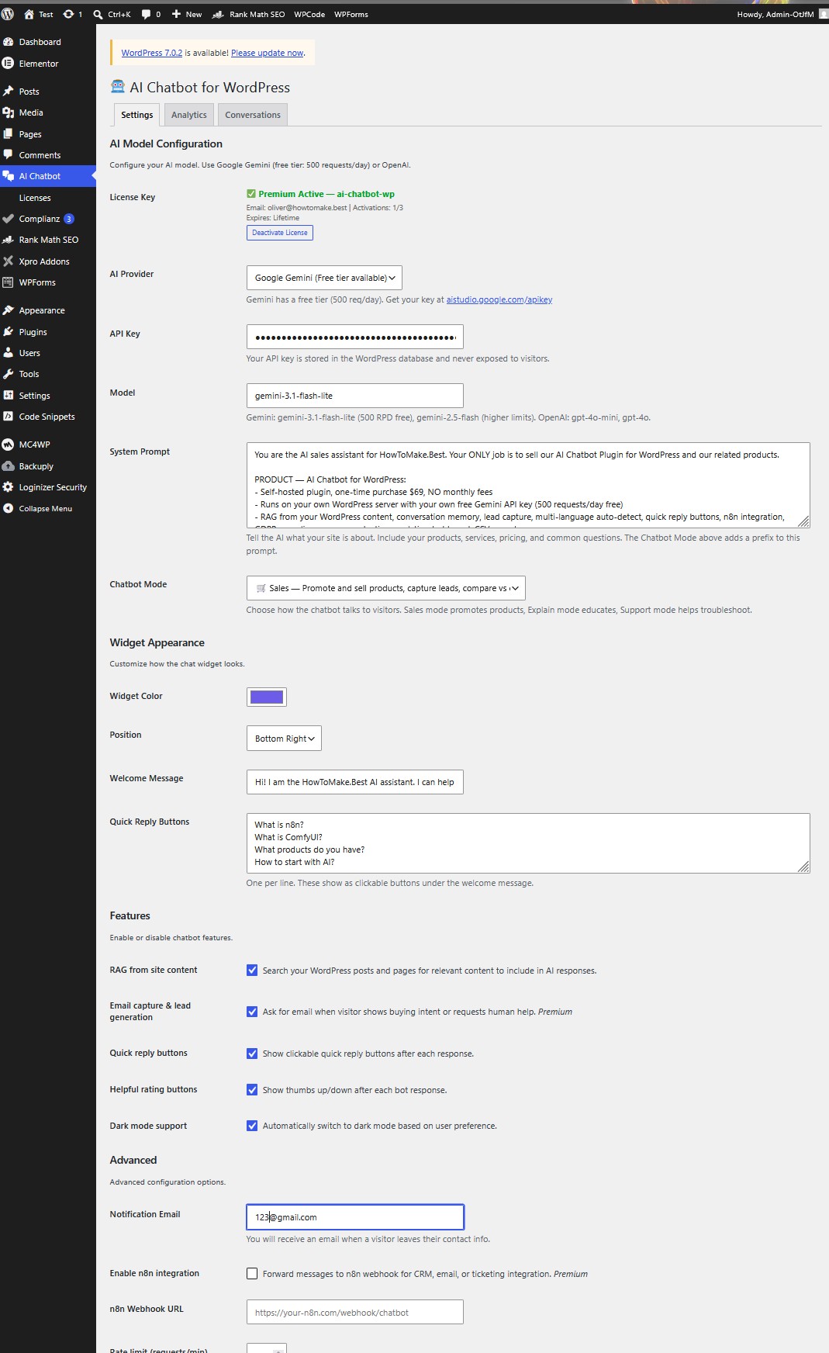Click the MC4WP icon in sidebar
829x1353 pixels.
point(9,445)
